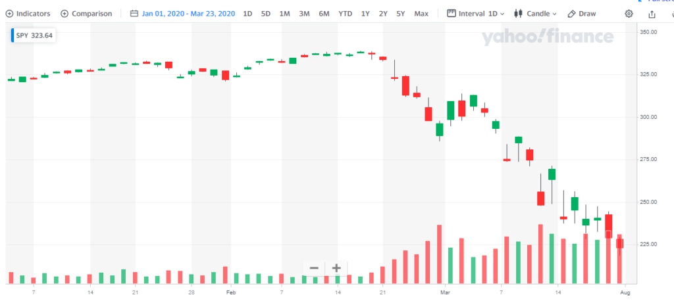This screenshot has height=301, width=674.
Task: Click the plus icon next to Indicators
Action: coord(9,14)
